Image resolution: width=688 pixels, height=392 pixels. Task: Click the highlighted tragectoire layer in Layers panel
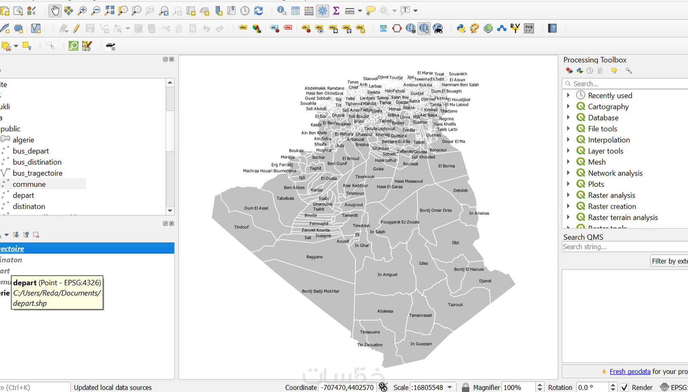pos(87,248)
